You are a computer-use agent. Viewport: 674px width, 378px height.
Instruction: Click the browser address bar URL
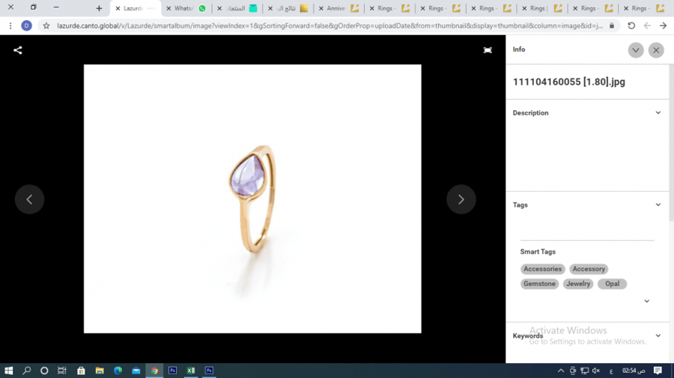coord(330,25)
